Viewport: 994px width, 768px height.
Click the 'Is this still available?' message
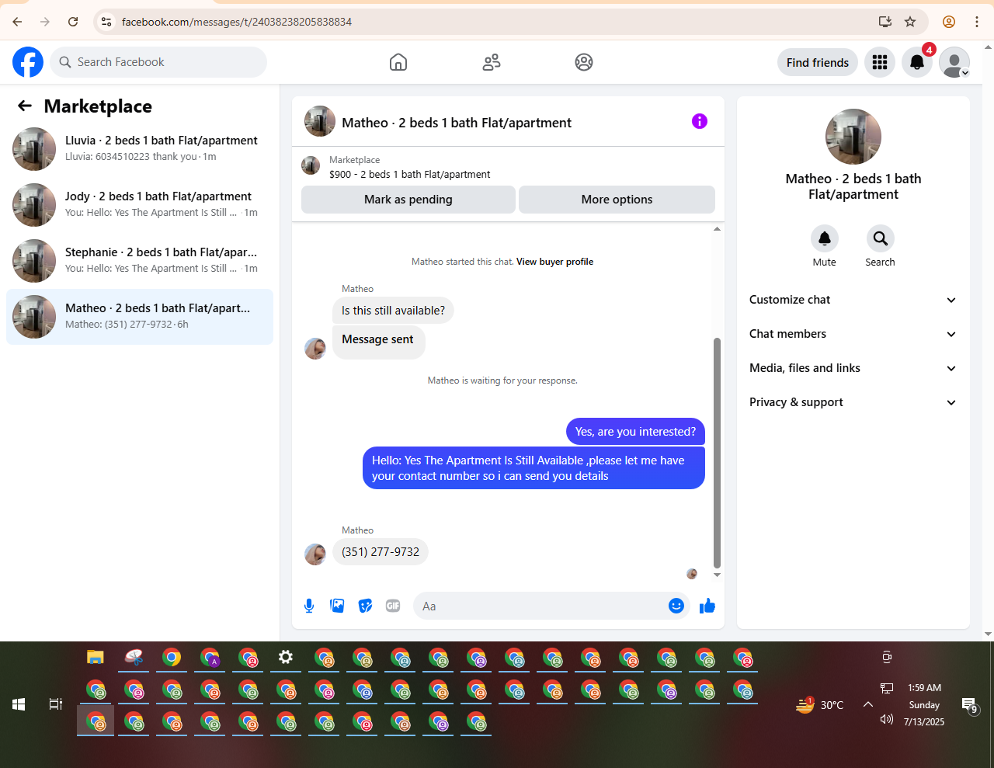click(x=393, y=311)
